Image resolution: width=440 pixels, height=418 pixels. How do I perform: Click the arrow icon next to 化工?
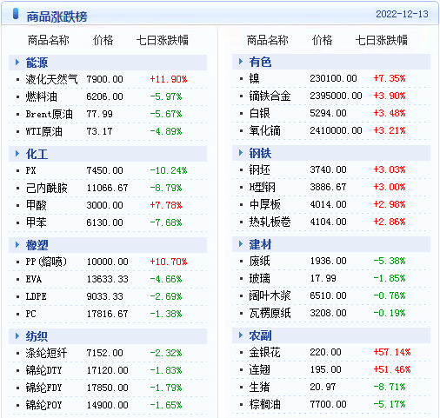17,153
